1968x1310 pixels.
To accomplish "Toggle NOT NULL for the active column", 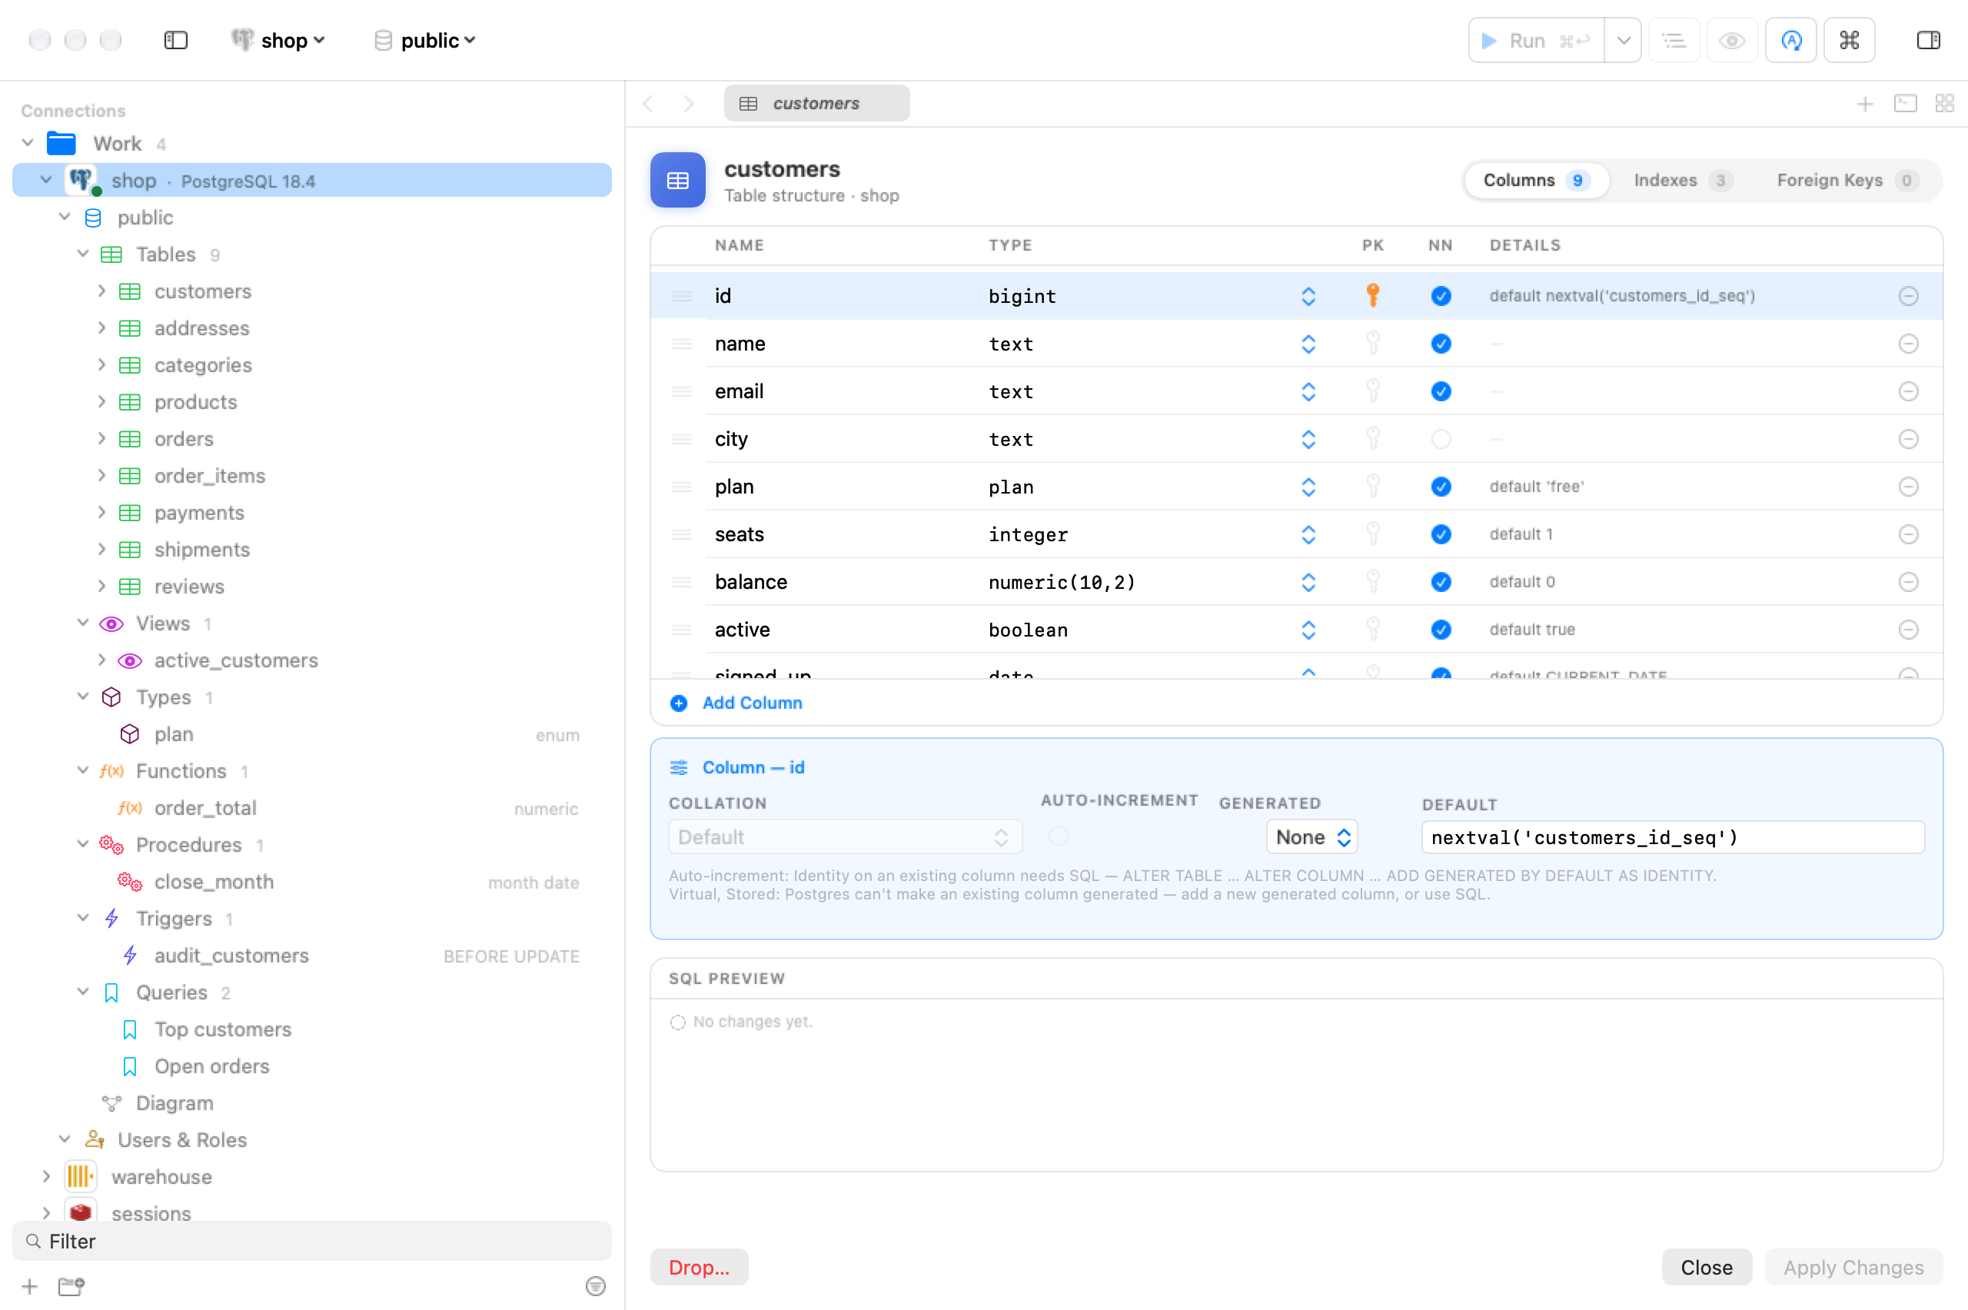I will point(1440,629).
